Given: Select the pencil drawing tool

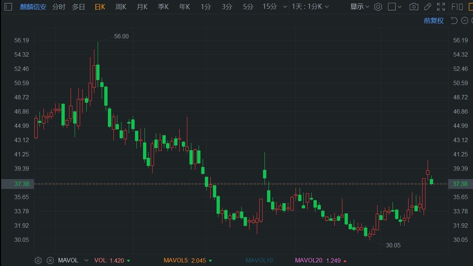Looking at the screenshot, I should click(x=427, y=7).
